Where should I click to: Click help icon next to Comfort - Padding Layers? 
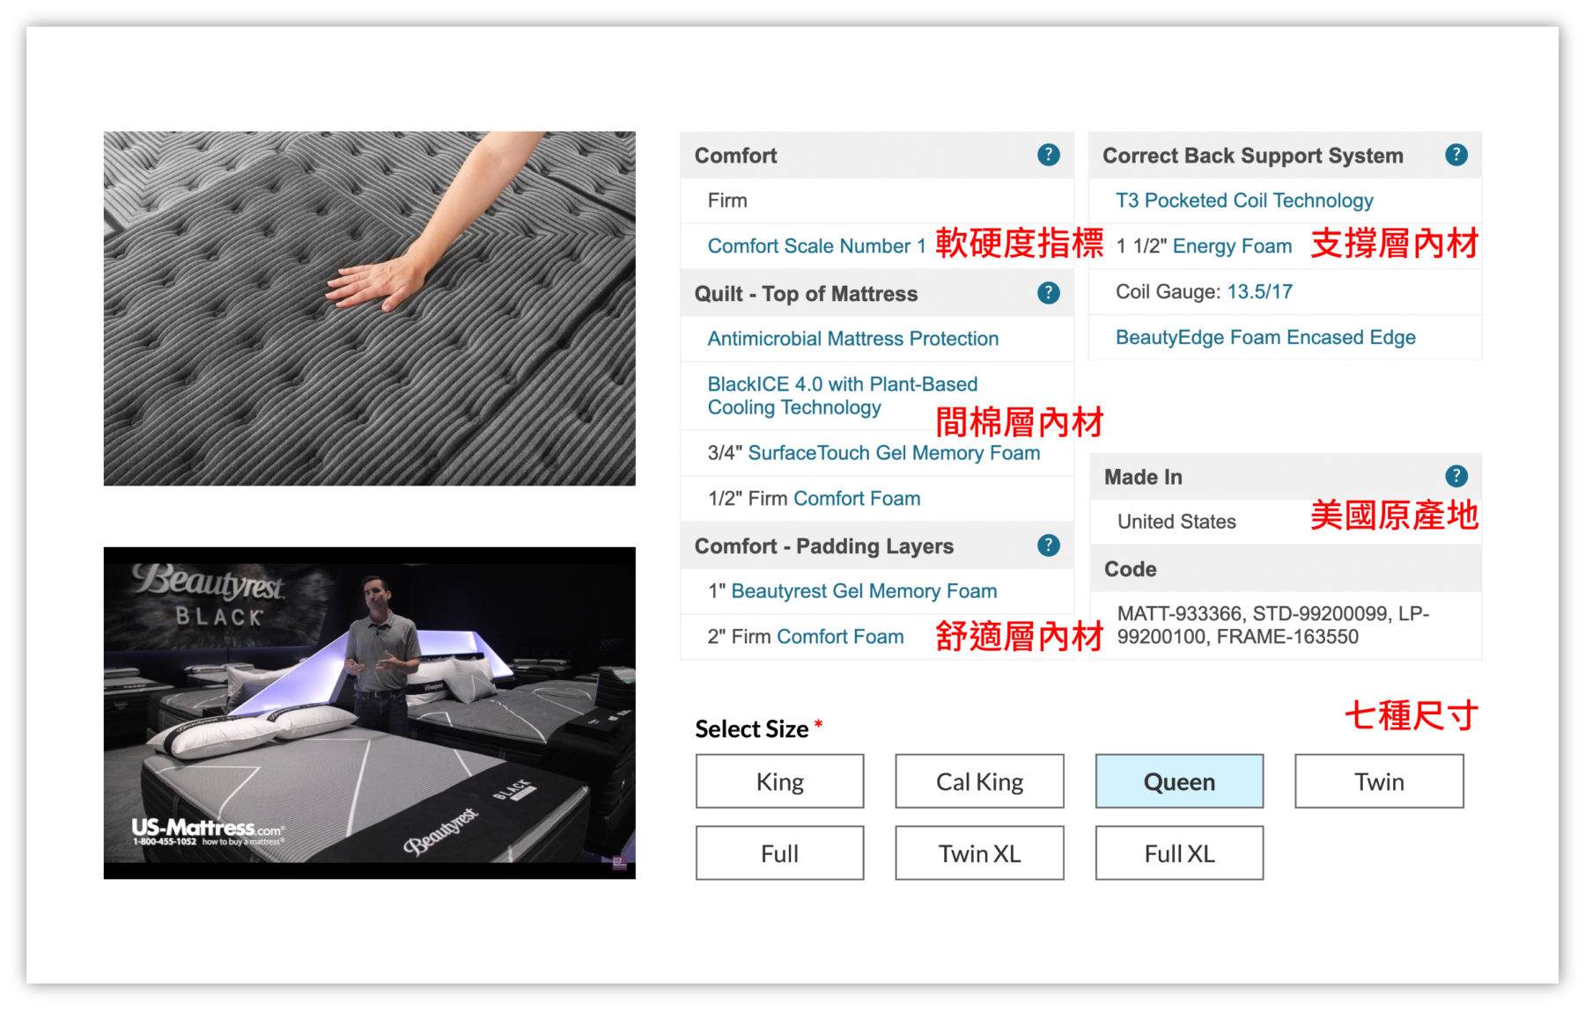(1048, 545)
